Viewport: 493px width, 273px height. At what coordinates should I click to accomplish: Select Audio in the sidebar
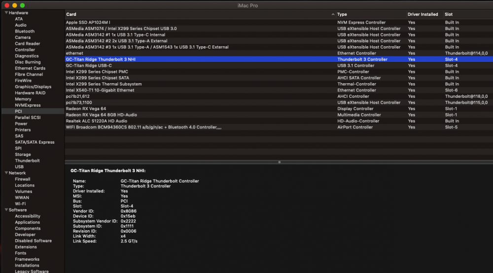(20, 25)
